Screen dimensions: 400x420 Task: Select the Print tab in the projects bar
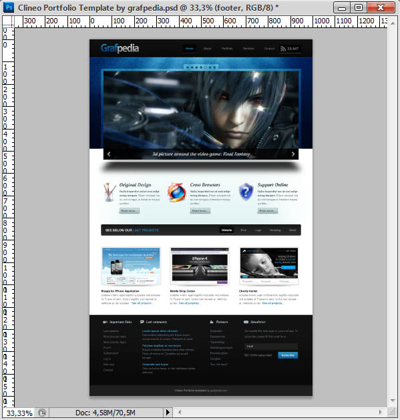click(244, 230)
